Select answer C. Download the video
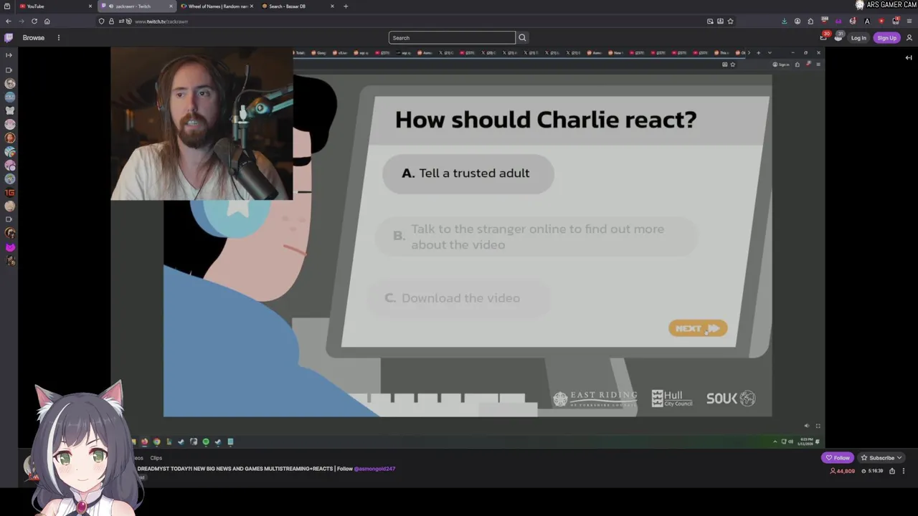Viewport: 918px width, 516px height. click(460, 298)
